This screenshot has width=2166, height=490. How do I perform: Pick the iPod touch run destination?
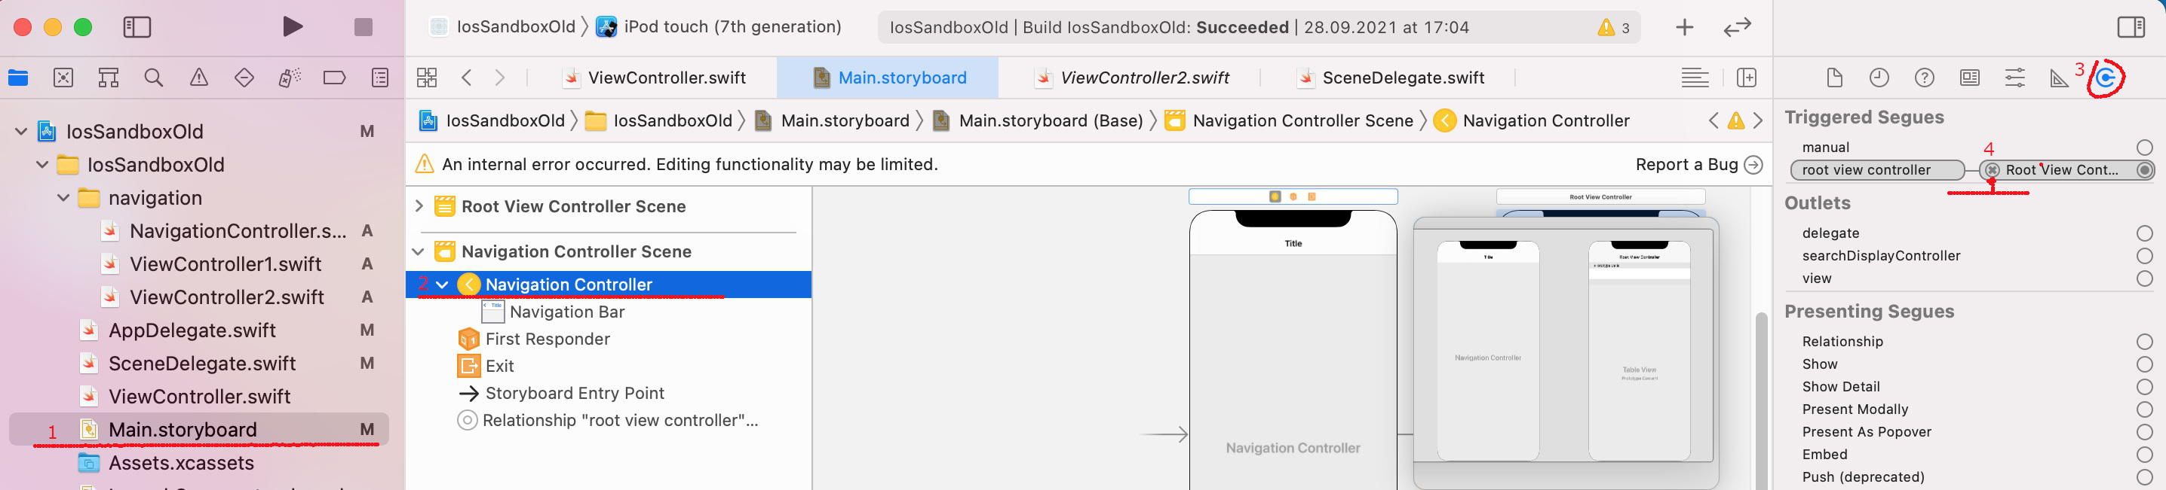[719, 27]
